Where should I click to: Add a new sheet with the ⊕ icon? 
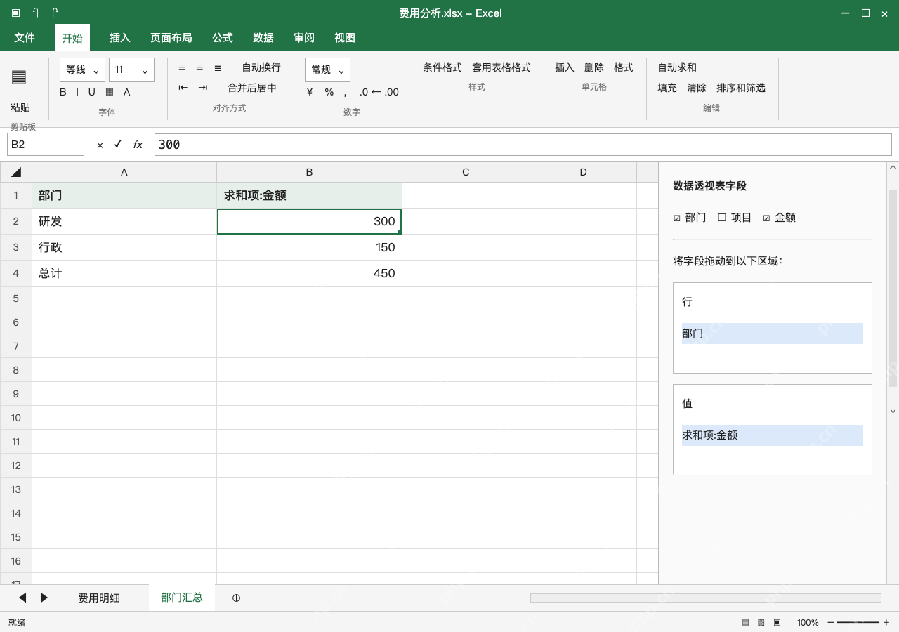point(236,598)
